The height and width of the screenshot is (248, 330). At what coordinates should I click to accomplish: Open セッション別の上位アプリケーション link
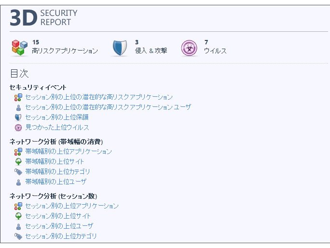(72, 206)
